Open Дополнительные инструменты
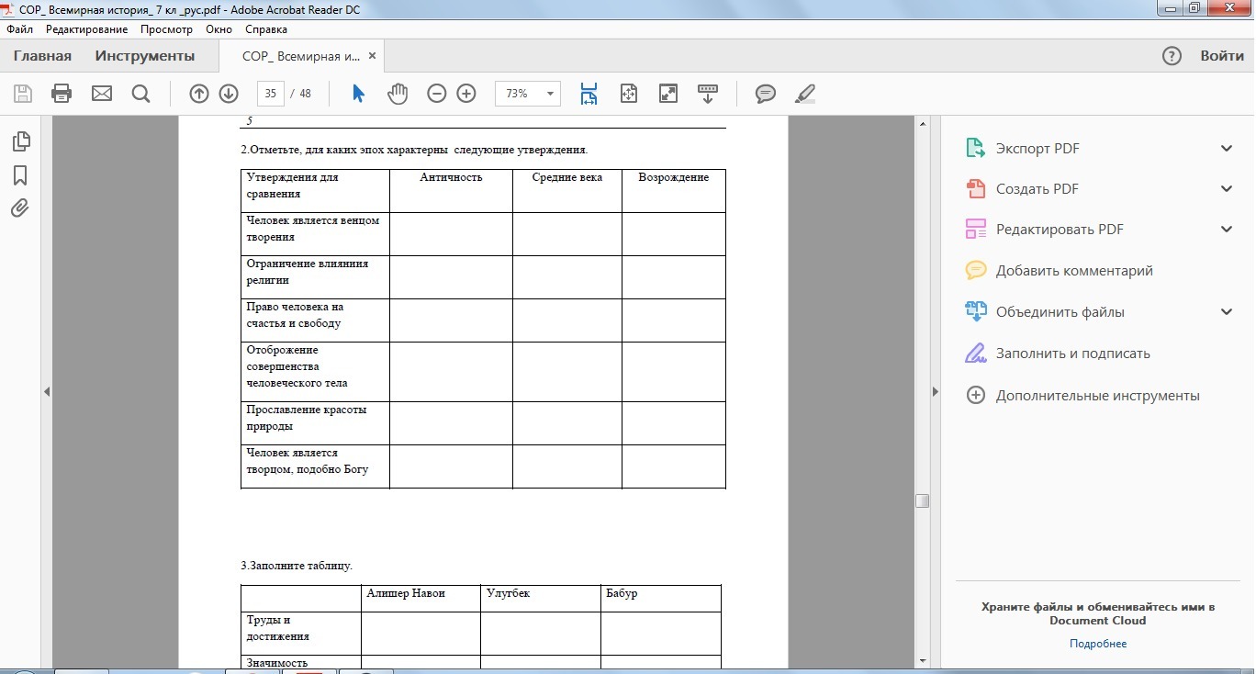This screenshot has width=1256, height=674. pos(1098,396)
